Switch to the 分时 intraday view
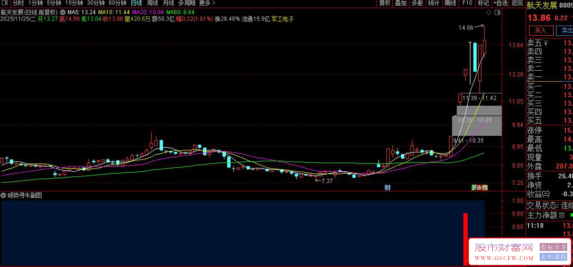Image resolution: width=573 pixels, height=267 pixels. [18, 3]
